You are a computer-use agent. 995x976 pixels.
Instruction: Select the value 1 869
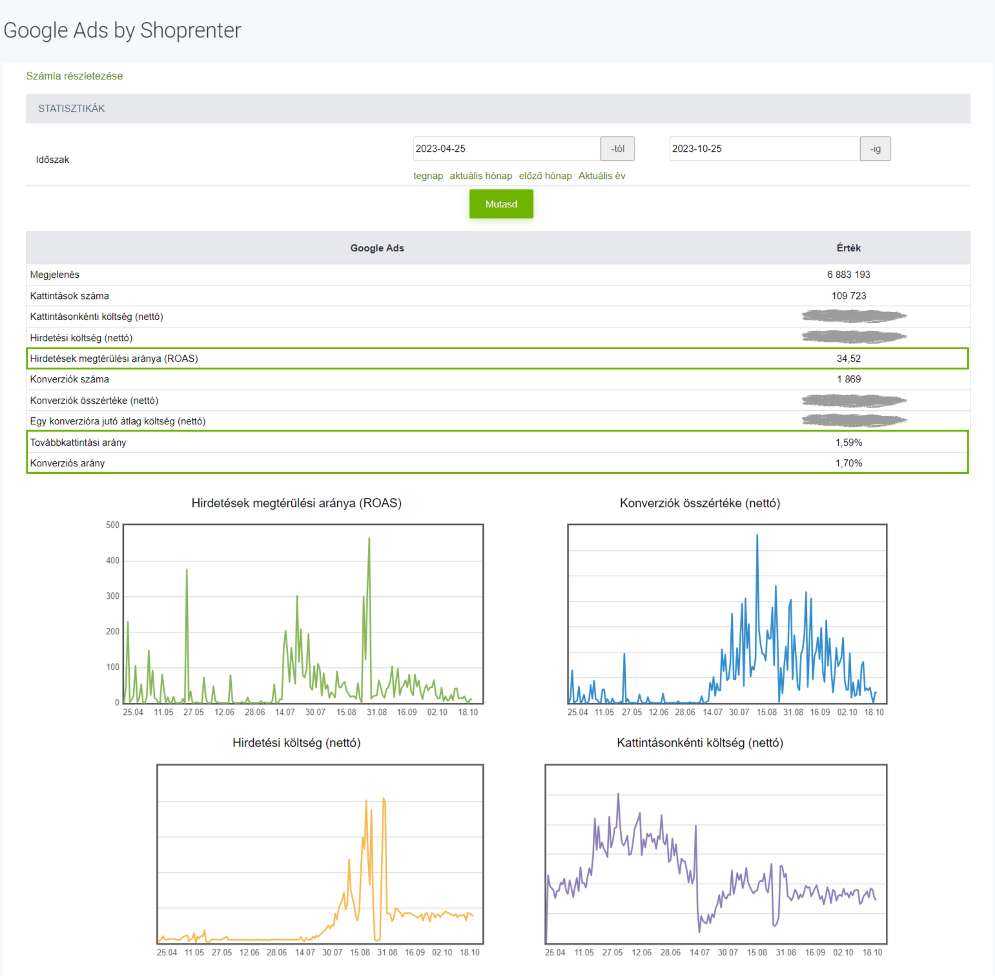point(848,379)
